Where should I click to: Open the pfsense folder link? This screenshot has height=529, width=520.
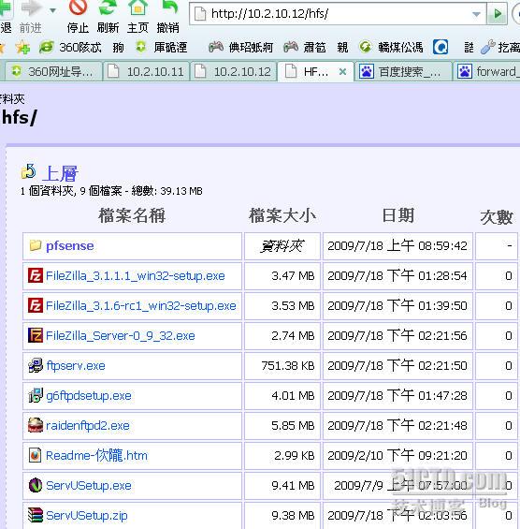click(x=70, y=246)
